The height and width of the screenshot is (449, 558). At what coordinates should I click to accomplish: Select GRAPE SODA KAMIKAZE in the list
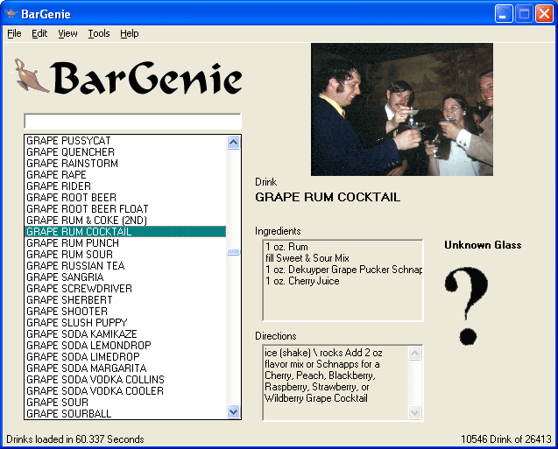(x=125, y=334)
